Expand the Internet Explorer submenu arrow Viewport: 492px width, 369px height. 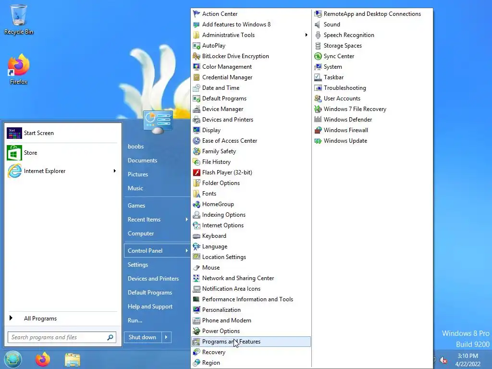click(x=114, y=171)
